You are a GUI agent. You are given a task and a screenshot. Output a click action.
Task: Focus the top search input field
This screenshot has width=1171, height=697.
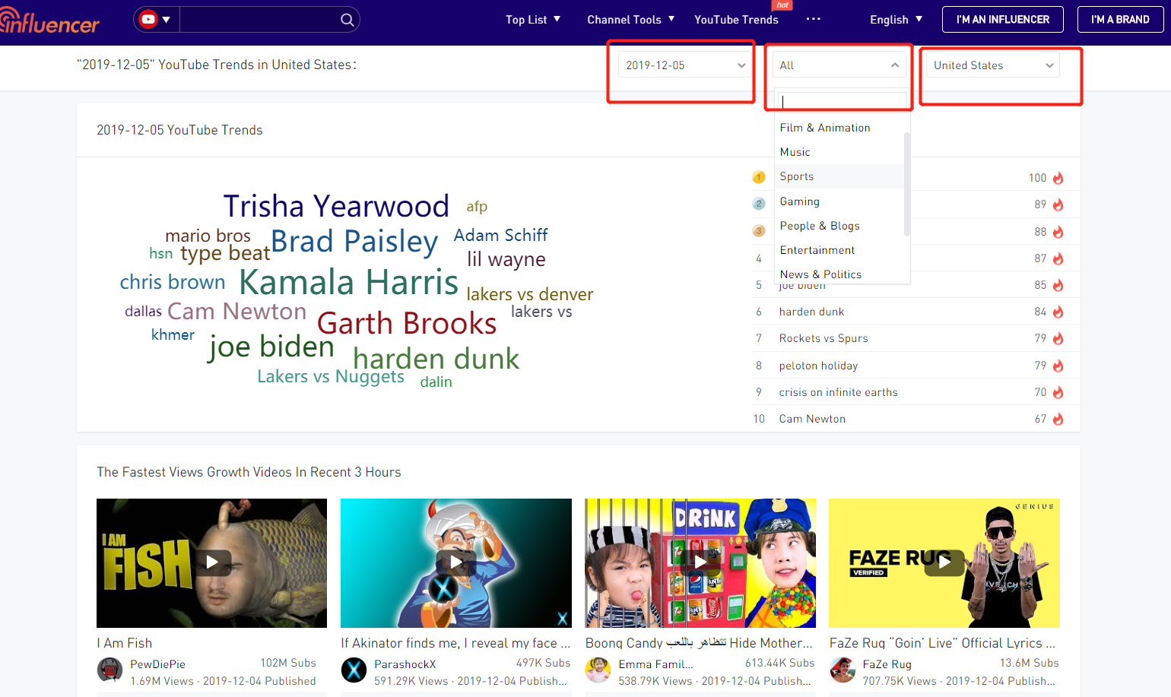(x=259, y=20)
